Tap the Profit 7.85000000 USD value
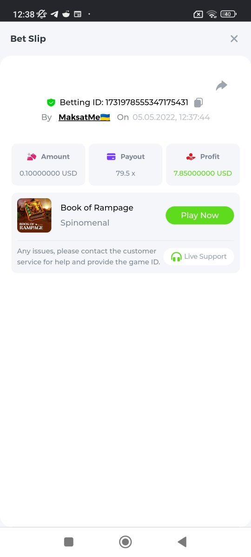The image size is (251, 557). pos(203,173)
